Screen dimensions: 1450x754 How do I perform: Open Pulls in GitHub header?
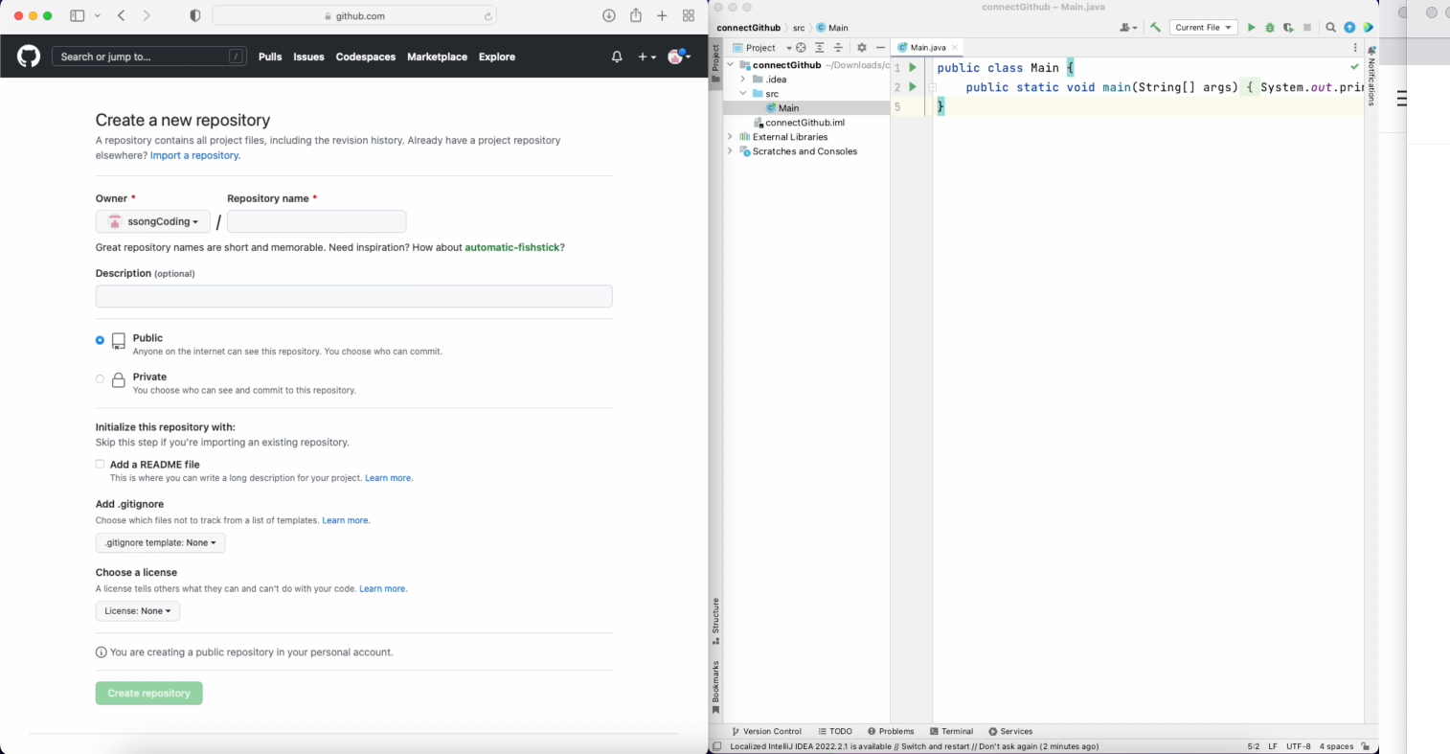pos(270,57)
